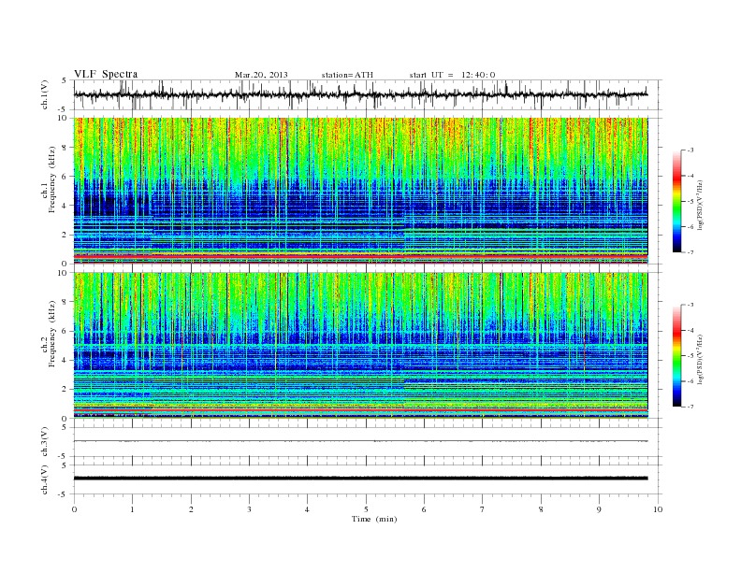Viewport: 741px width, 572px height.
Task: Click tick label "5" on the Time axis
Action: (x=366, y=509)
